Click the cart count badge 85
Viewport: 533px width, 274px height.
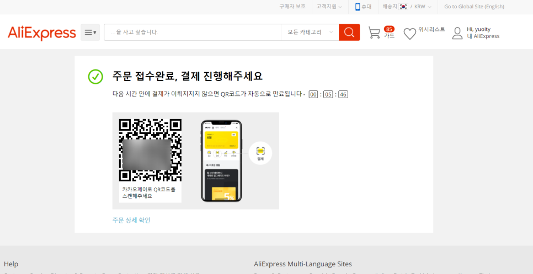point(389,29)
